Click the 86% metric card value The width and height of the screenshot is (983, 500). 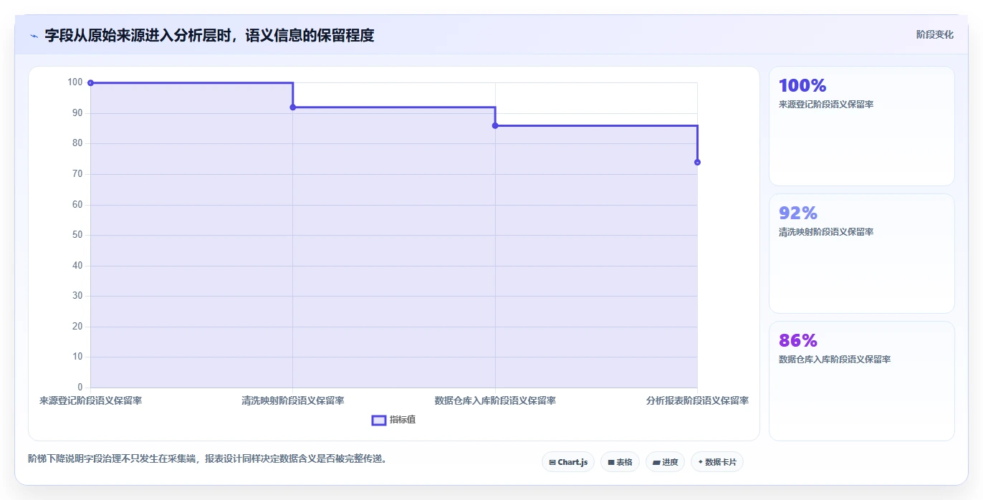tap(798, 340)
